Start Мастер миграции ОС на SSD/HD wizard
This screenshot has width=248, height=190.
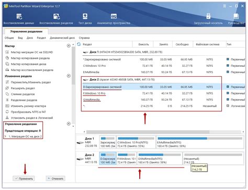click(29, 52)
